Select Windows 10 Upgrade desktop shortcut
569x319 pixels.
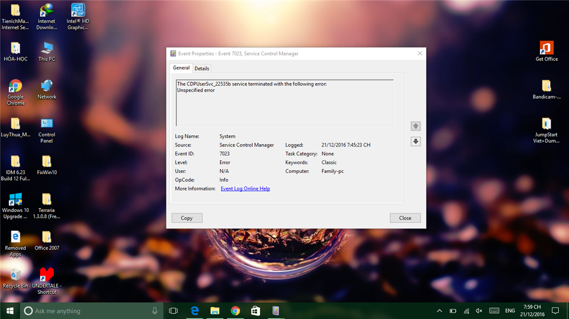15,206
